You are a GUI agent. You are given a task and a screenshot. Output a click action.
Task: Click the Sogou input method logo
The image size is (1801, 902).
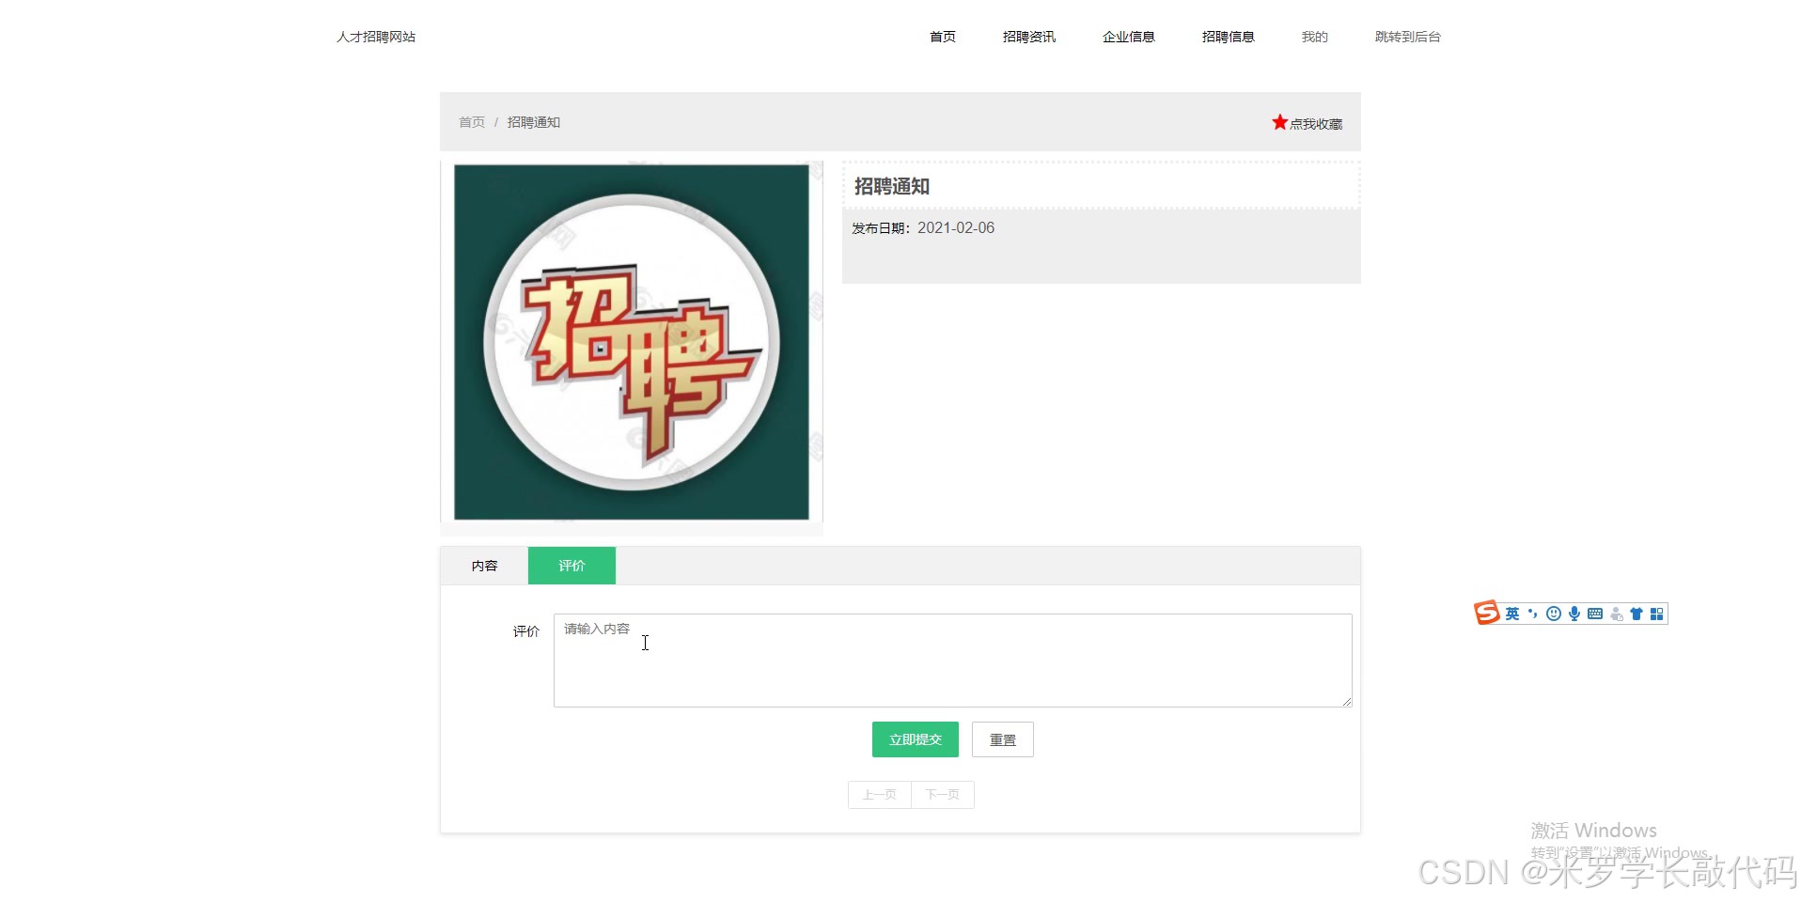pyautogui.click(x=1487, y=613)
